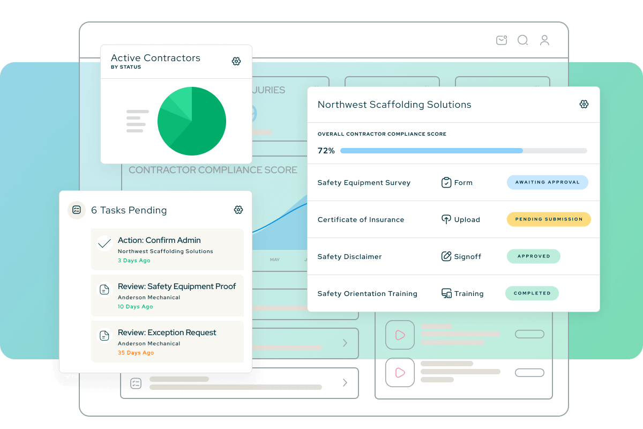Play the first video thumbnail
Viewport: 643px width, 429px height.
pos(400,334)
